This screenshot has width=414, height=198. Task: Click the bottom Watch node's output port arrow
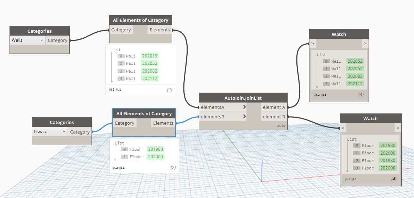(x=398, y=128)
